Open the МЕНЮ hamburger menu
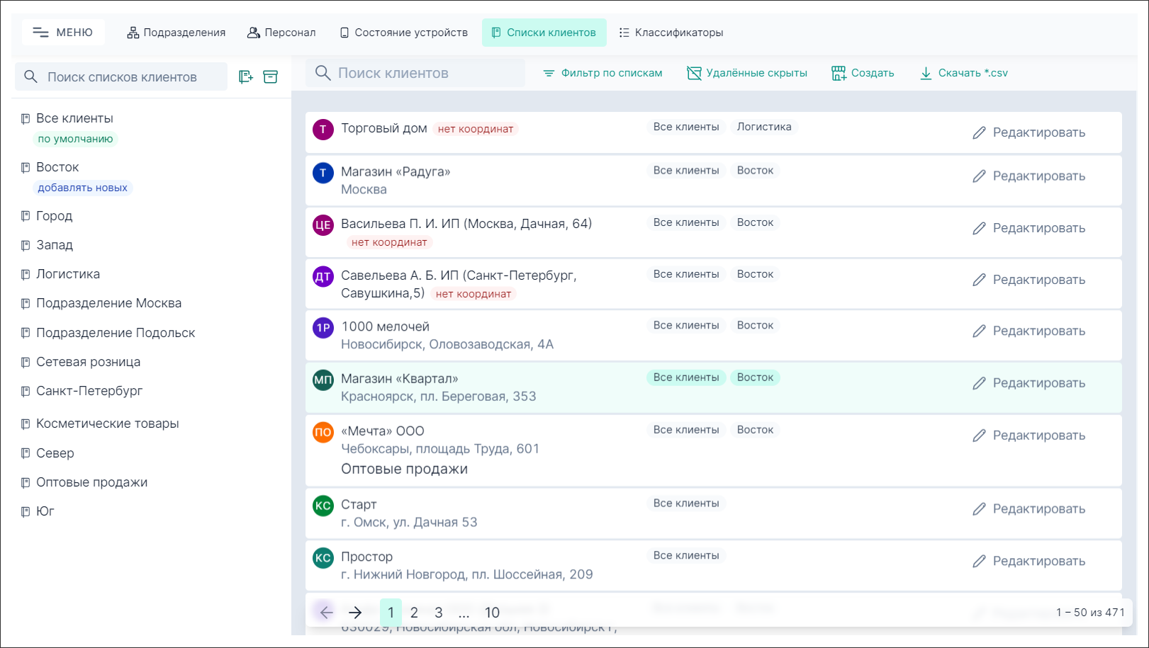The width and height of the screenshot is (1149, 648). [63, 33]
